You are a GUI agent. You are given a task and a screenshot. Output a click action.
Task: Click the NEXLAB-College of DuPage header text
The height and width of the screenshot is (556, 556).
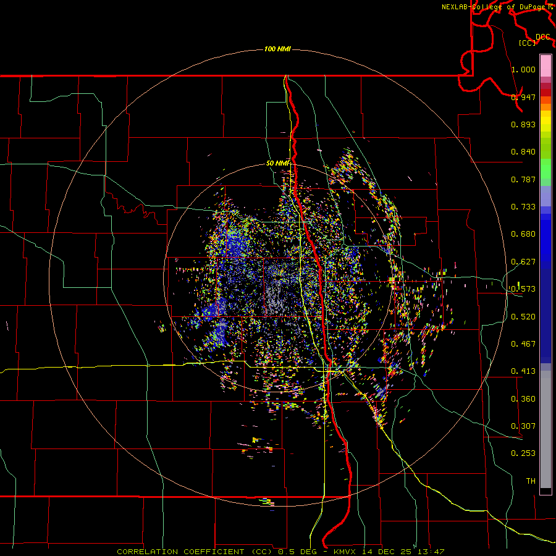click(494, 7)
